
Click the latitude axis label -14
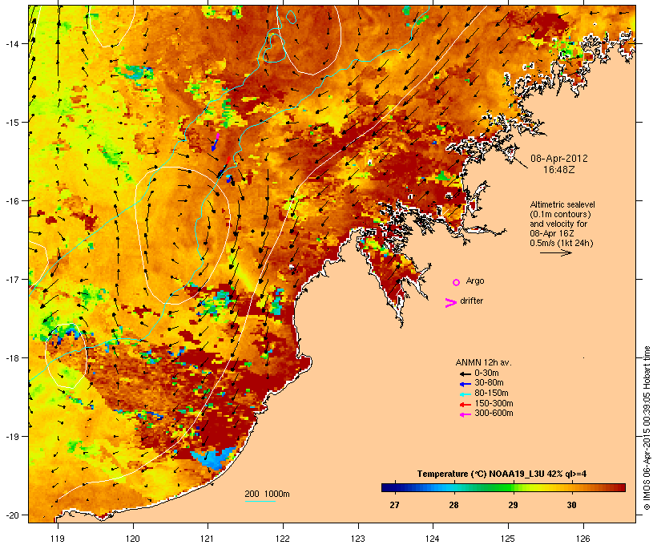(x=12, y=43)
